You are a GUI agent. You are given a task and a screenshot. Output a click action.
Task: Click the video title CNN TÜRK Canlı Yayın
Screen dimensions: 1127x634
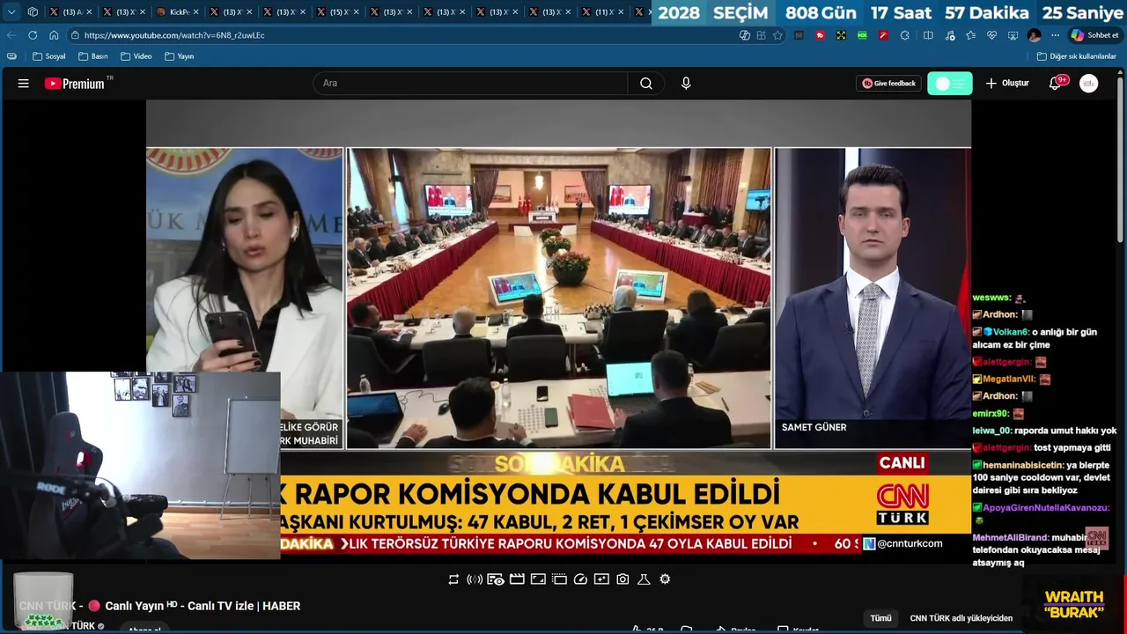[x=159, y=606]
